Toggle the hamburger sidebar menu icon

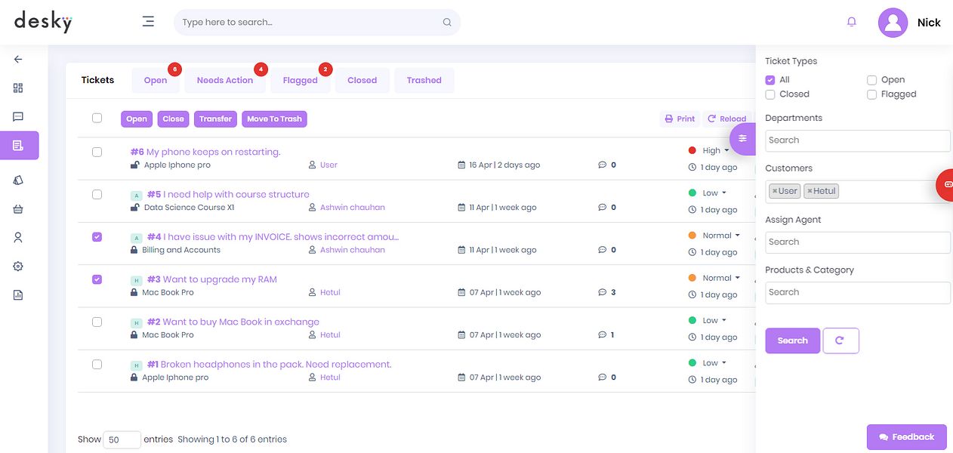[148, 22]
